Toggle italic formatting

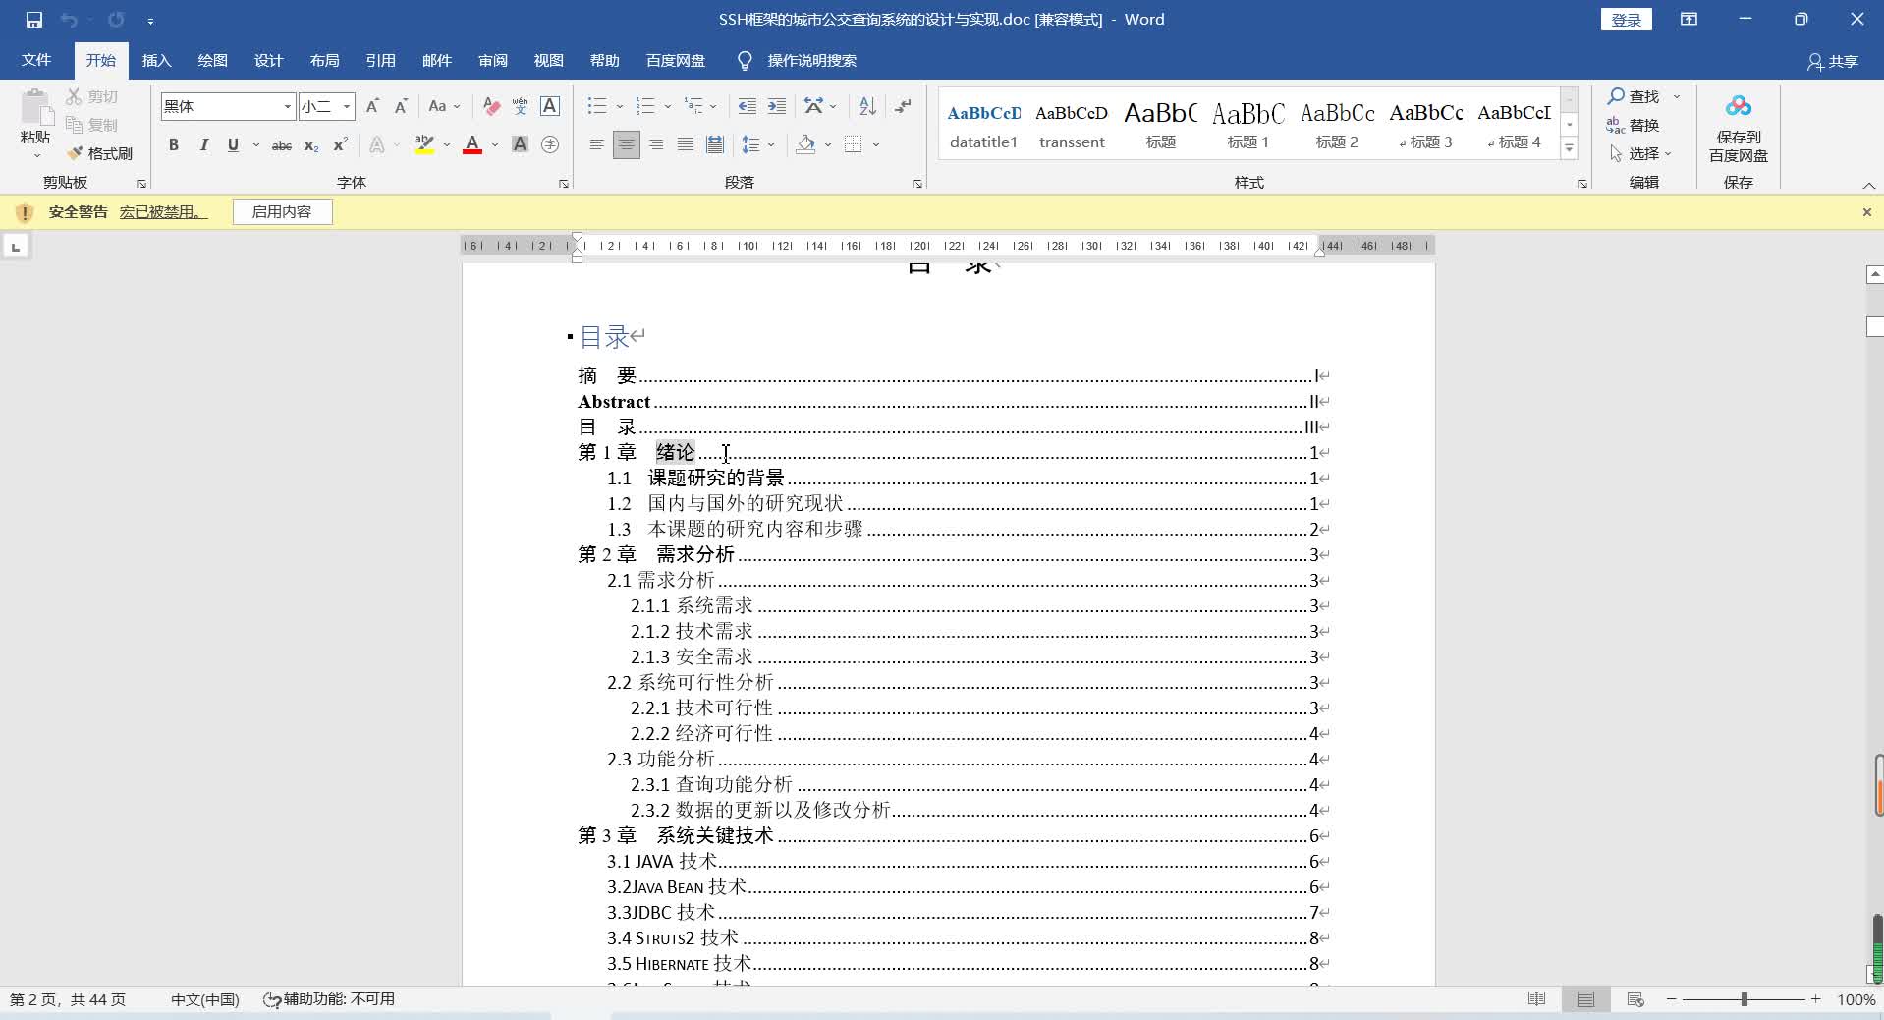203,144
